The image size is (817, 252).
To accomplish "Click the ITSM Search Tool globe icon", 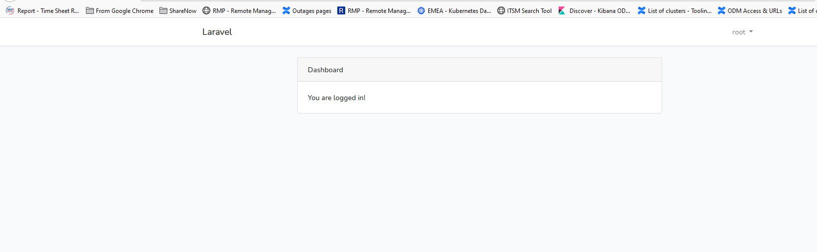I will [x=501, y=10].
